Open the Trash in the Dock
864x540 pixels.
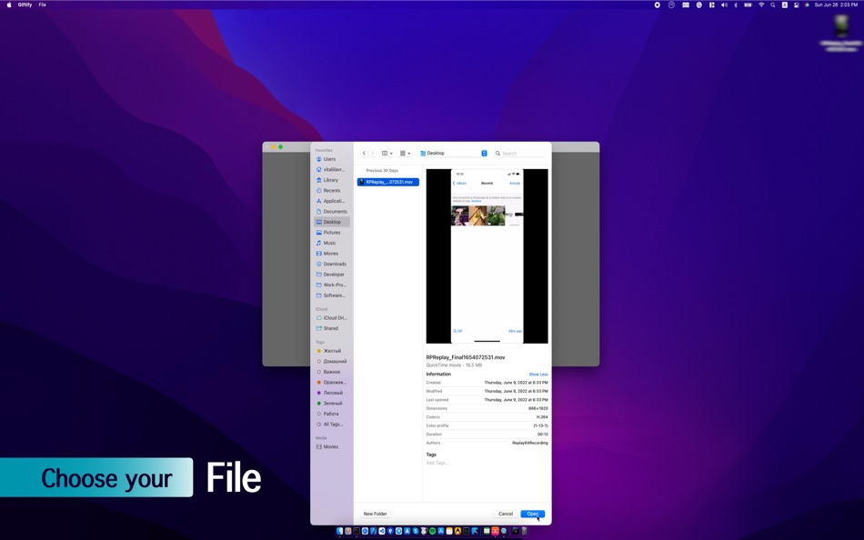pos(525,531)
